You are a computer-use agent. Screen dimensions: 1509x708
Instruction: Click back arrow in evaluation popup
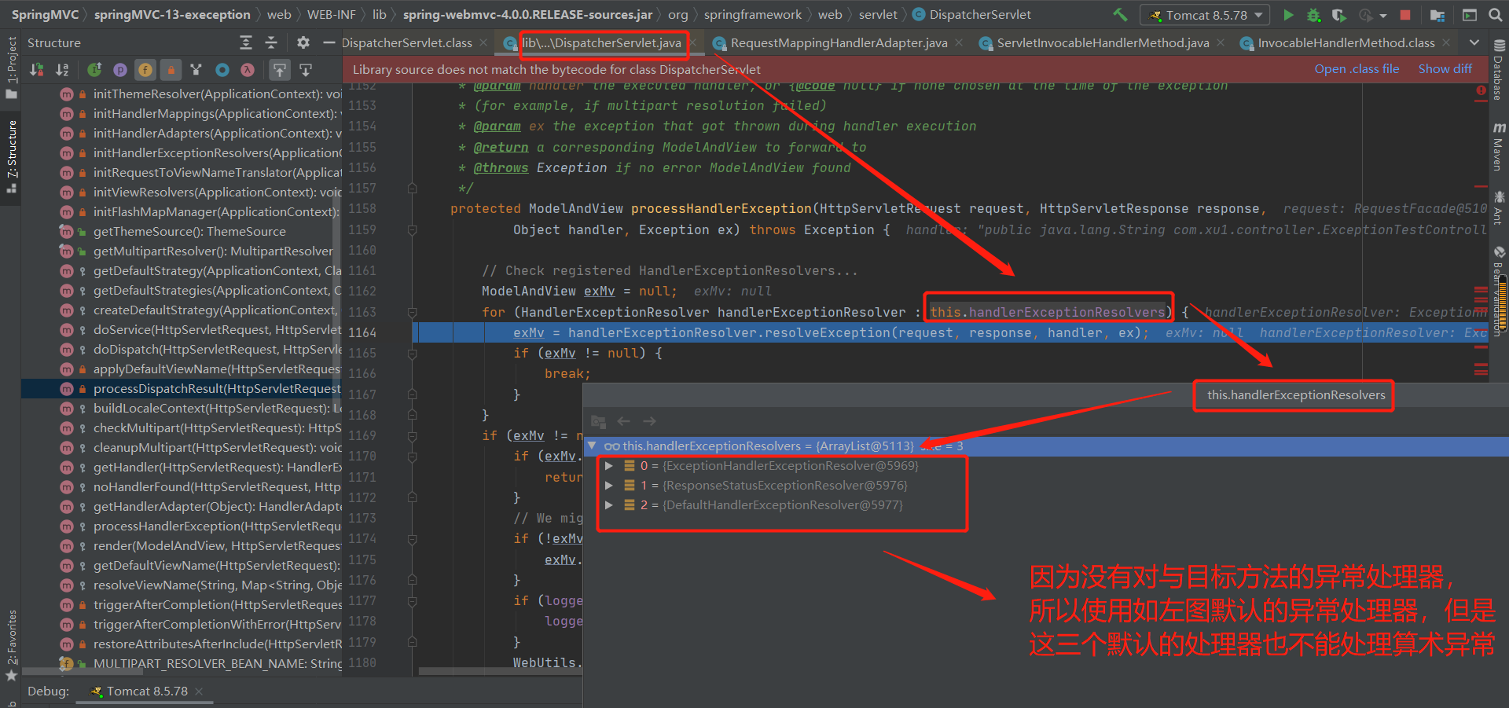pyautogui.click(x=624, y=421)
